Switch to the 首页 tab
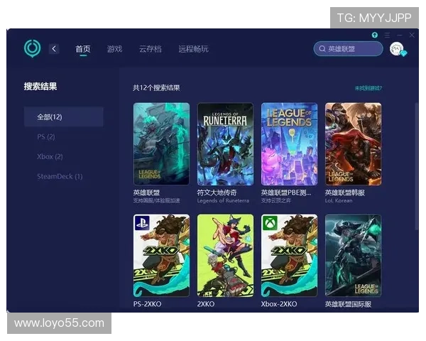Viewport: 426px width, 341px height. (83, 49)
